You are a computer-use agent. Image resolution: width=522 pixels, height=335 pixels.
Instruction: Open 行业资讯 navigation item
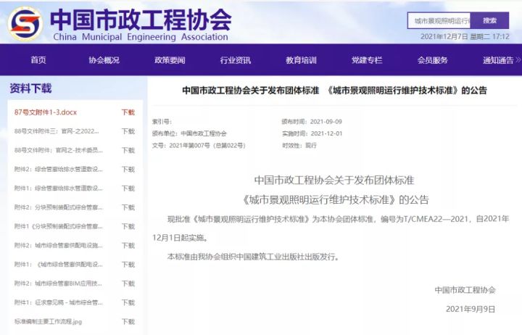[x=236, y=60]
